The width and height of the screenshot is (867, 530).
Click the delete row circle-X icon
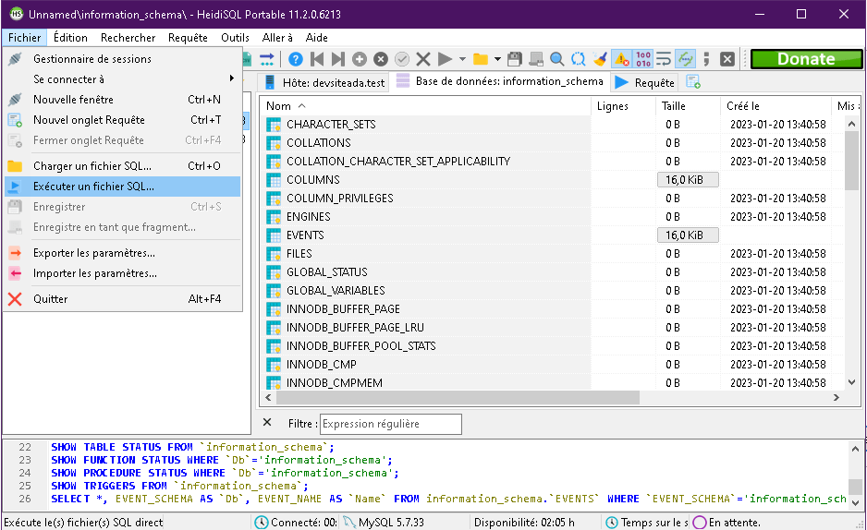tap(380, 59)
